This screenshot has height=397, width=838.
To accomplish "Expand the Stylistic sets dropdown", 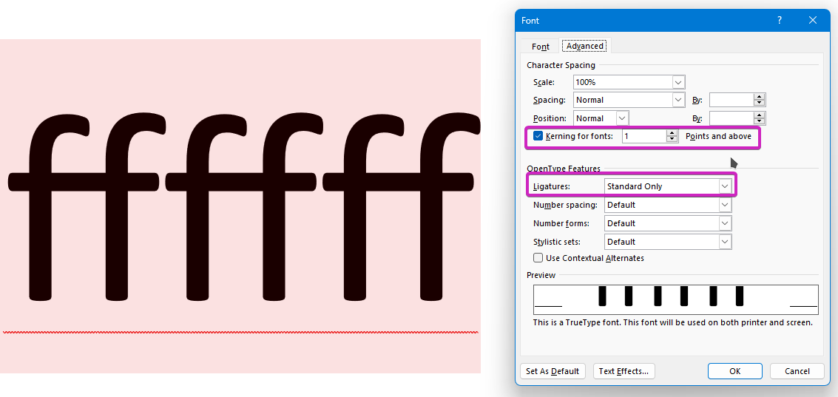I will pyautogui.click(x=724, y=242).
